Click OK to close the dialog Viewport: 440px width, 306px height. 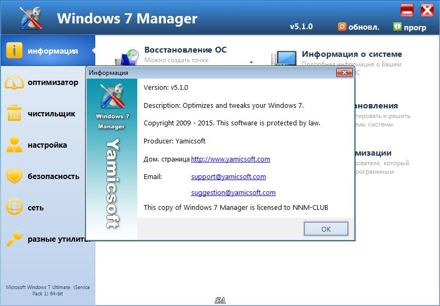326,229
